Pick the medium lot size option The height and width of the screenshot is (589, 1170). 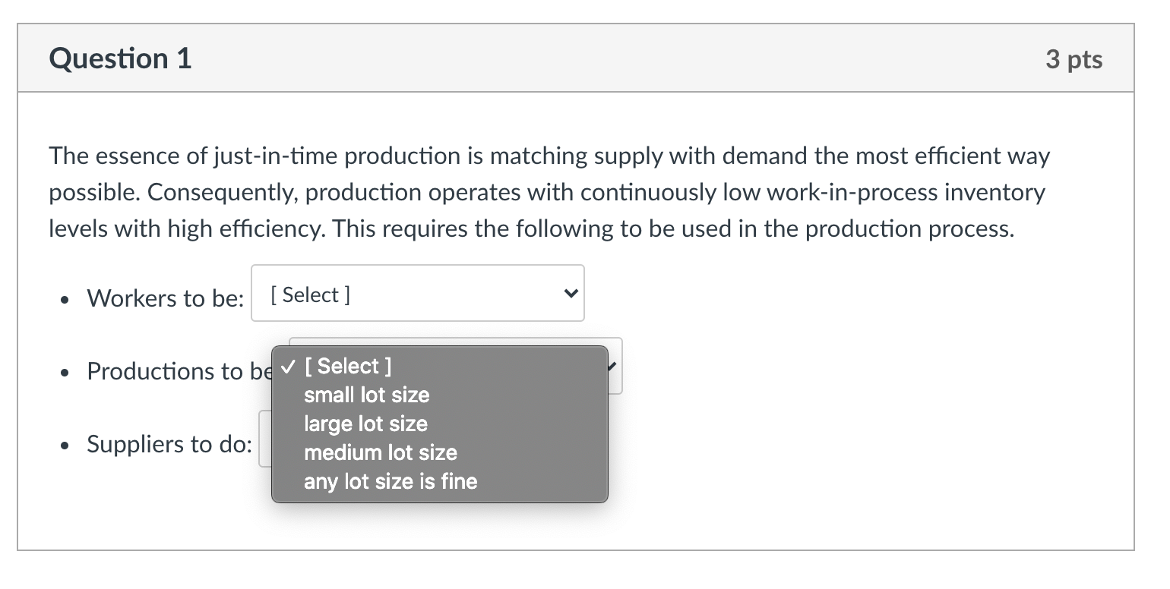(380, 453)
